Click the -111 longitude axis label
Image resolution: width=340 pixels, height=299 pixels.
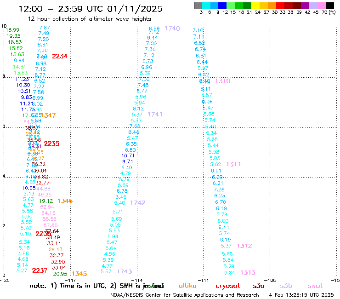coord(203,280)
